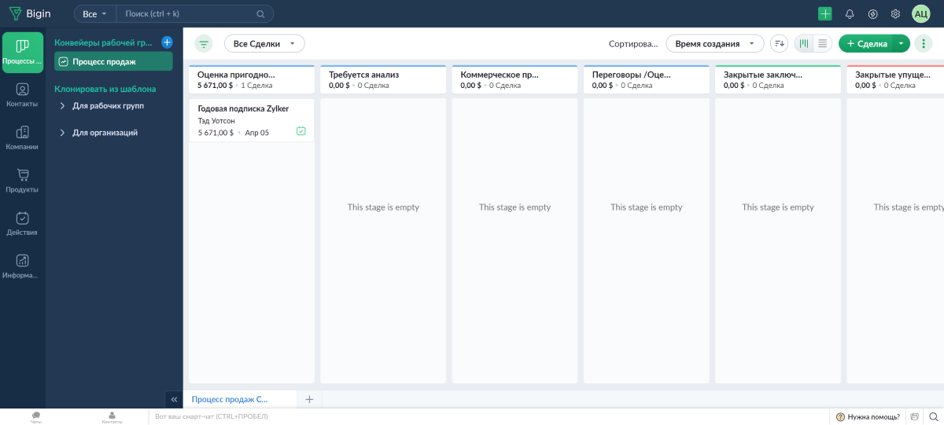Viewport: 944px width, 425px height.
Task: Open the notifications bell
Action: point(850,14)
